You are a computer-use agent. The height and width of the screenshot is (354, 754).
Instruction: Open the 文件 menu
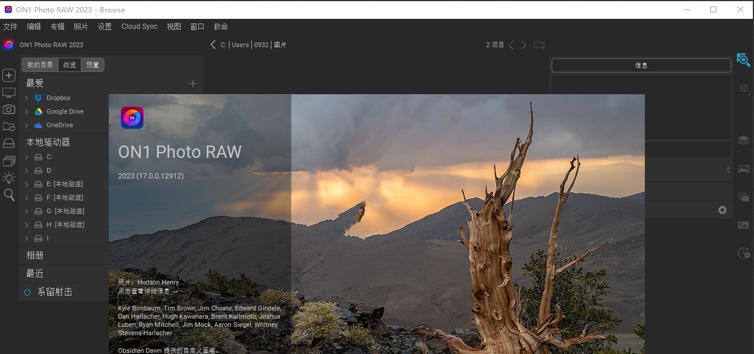click(x=11, y=27)
